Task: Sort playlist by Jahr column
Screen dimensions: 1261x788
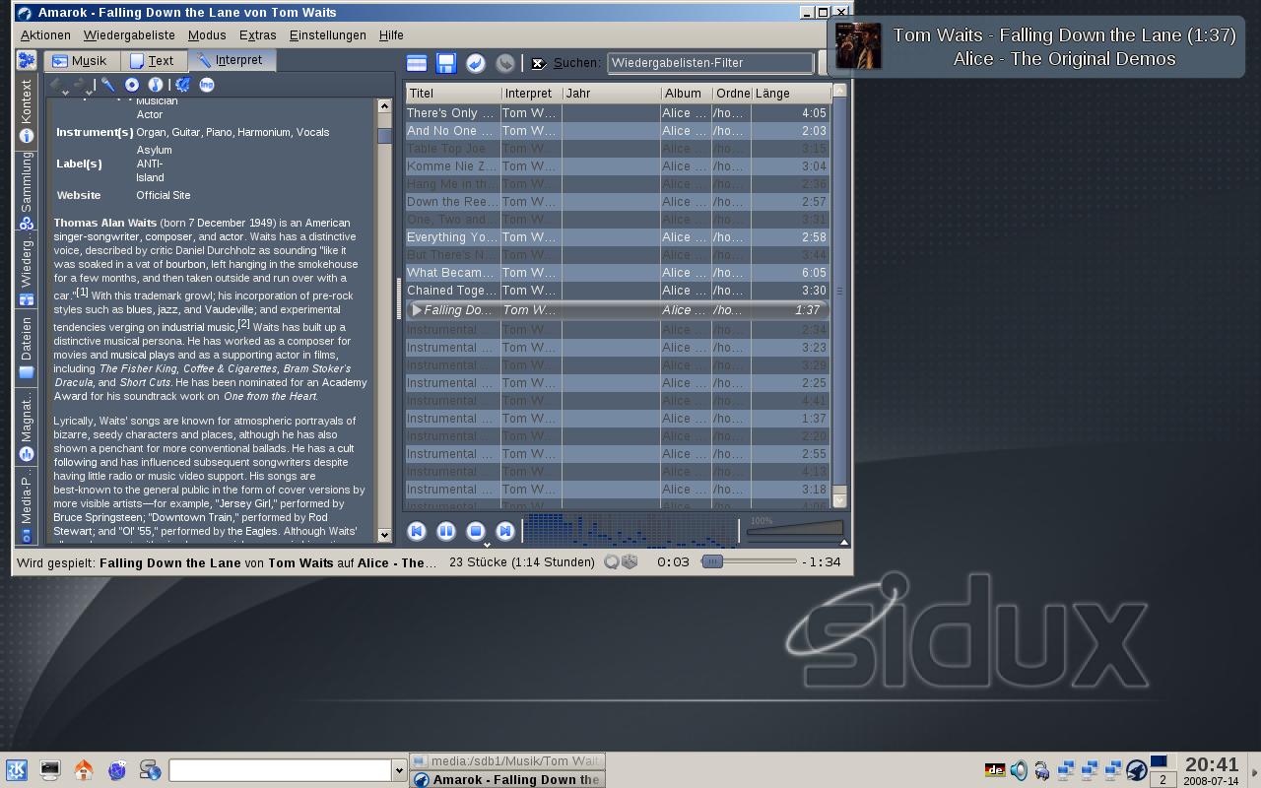Action: [611, 94]
